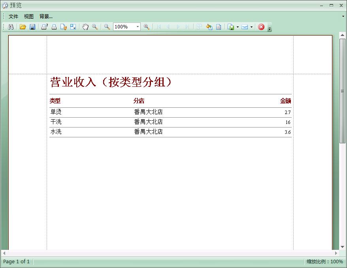The image size is (347, 268).
Task: Maximize the 预览 window
Action: (331, 5)
